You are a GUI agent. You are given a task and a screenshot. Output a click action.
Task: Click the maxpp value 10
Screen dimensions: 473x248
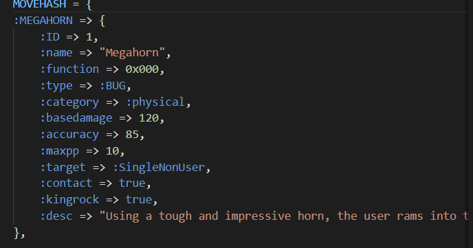[x=112, y=151]
